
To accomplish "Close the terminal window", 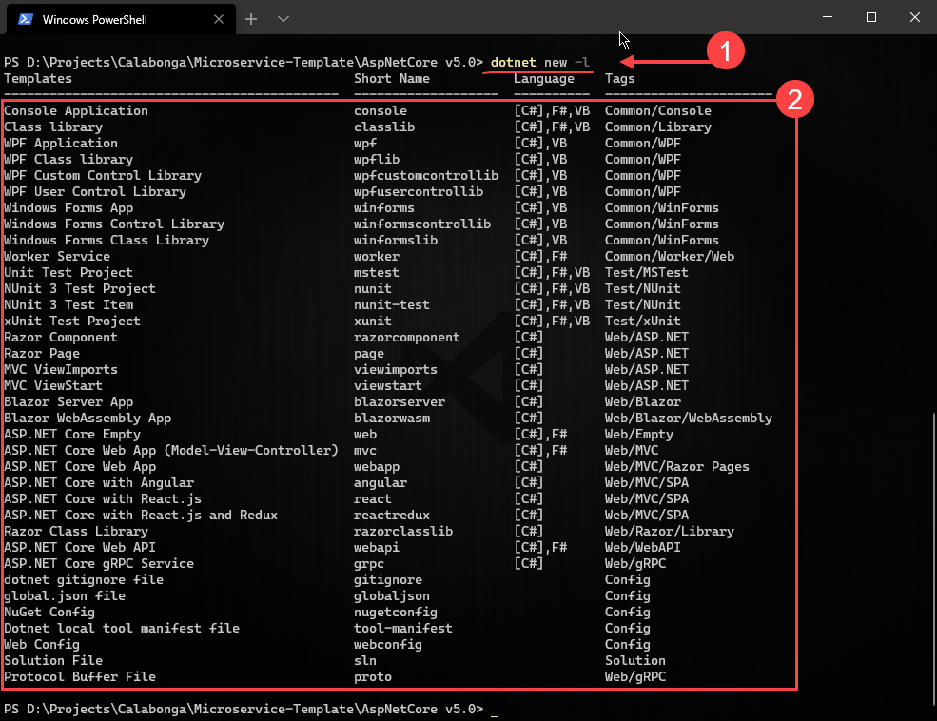I will click(915, 17).
